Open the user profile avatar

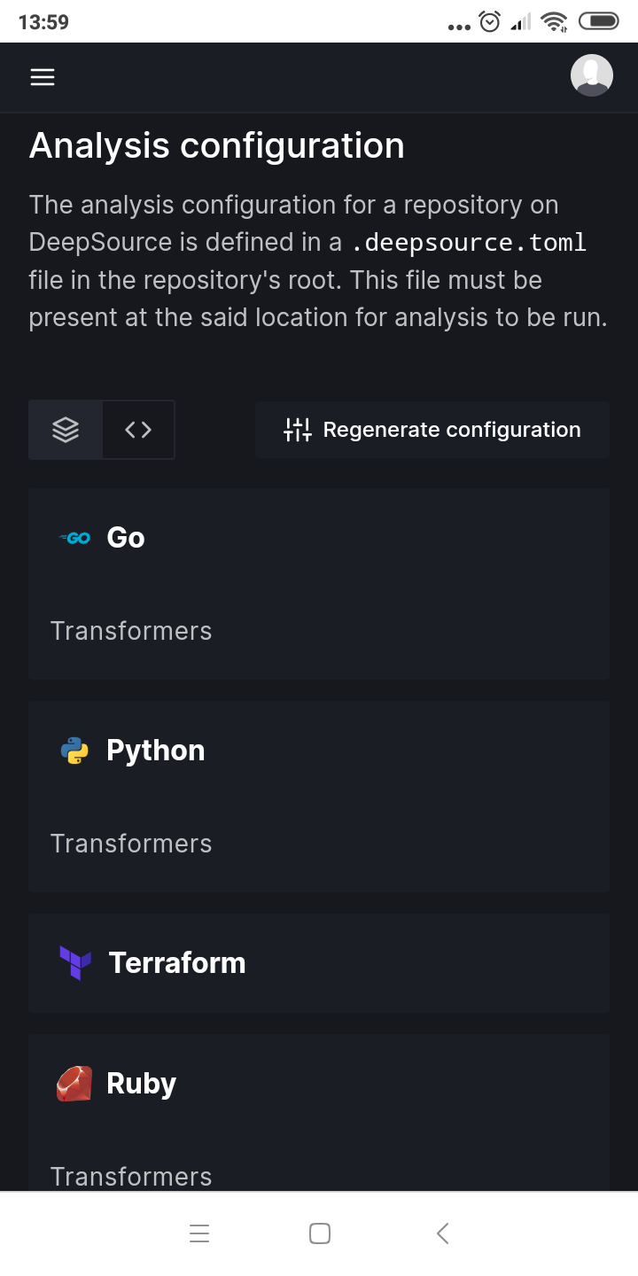[591, 76]
